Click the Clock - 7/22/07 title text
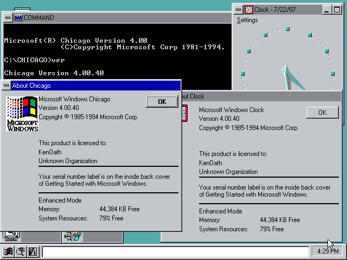The width and height of the screenshot is (347, 260). pos(275,10)
